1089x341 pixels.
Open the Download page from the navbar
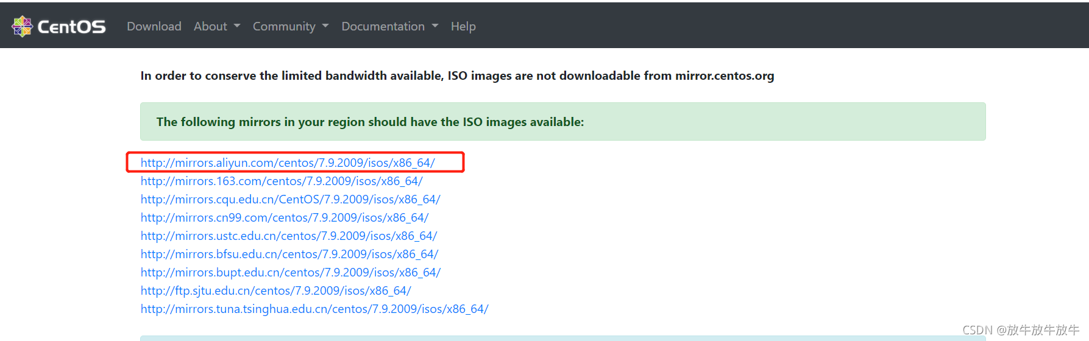point(154,26)
